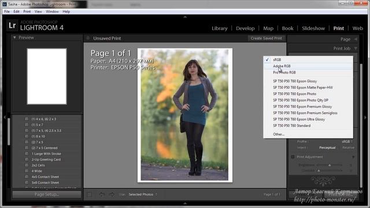
Task: Open the Help menu
Action: pos(66,12)
